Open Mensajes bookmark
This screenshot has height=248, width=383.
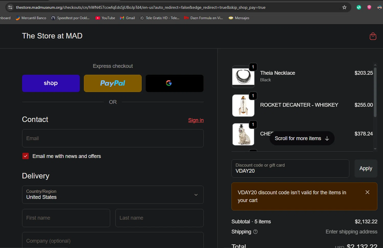[239, 18]
